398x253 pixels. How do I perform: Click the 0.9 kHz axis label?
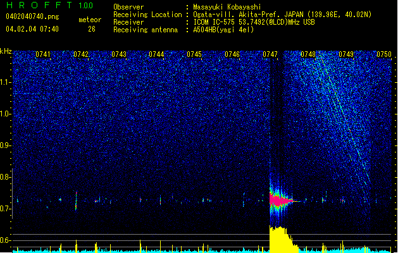[x=6, y=145]
